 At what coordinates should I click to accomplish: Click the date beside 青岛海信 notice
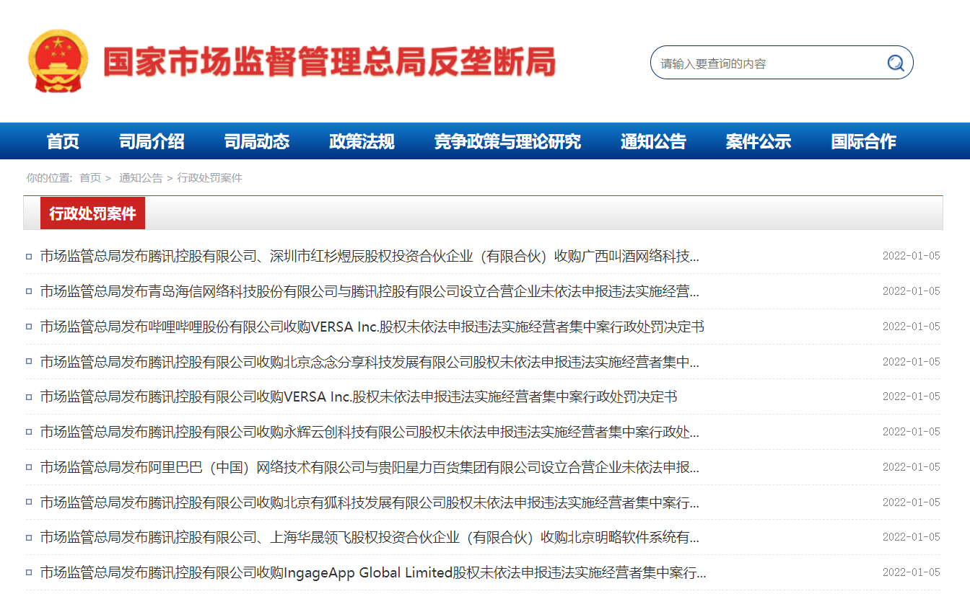(x=911, y=291)
